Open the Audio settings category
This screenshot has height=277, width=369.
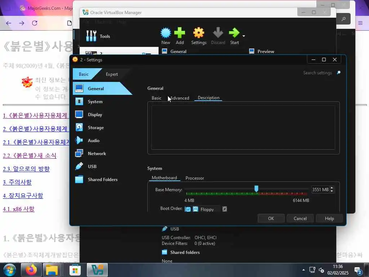tap(93, 140)
